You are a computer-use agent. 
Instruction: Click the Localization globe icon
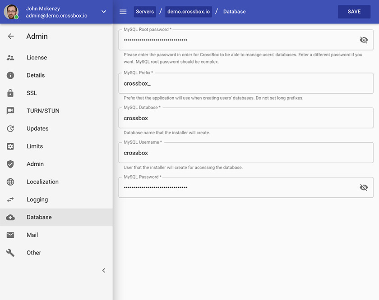(x=10, y=182)
